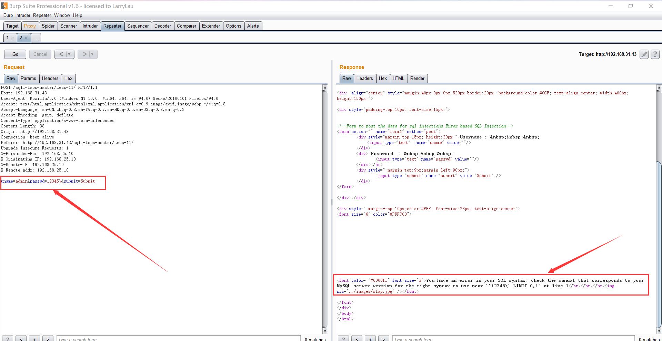
Task: Close Repeater tab 2 with x
Action: pos(26,38)
